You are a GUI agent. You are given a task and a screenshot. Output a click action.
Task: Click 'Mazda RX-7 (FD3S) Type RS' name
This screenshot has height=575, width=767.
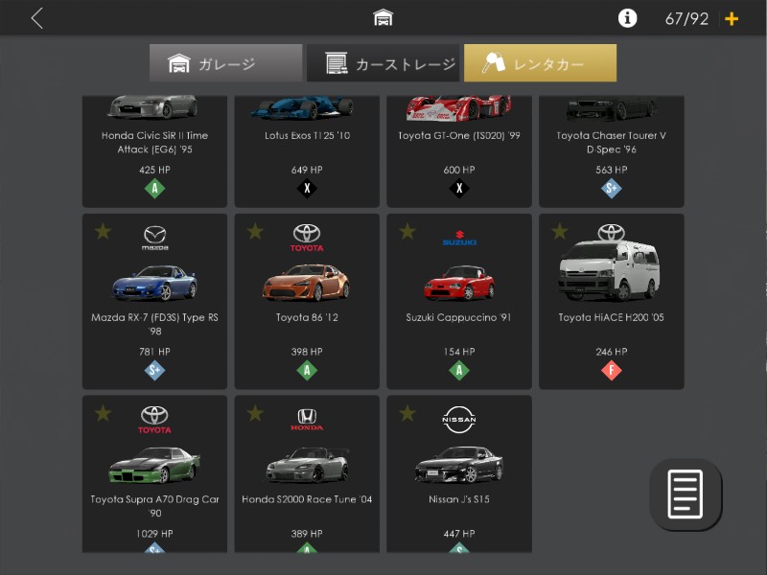click(x=154, y=324)
